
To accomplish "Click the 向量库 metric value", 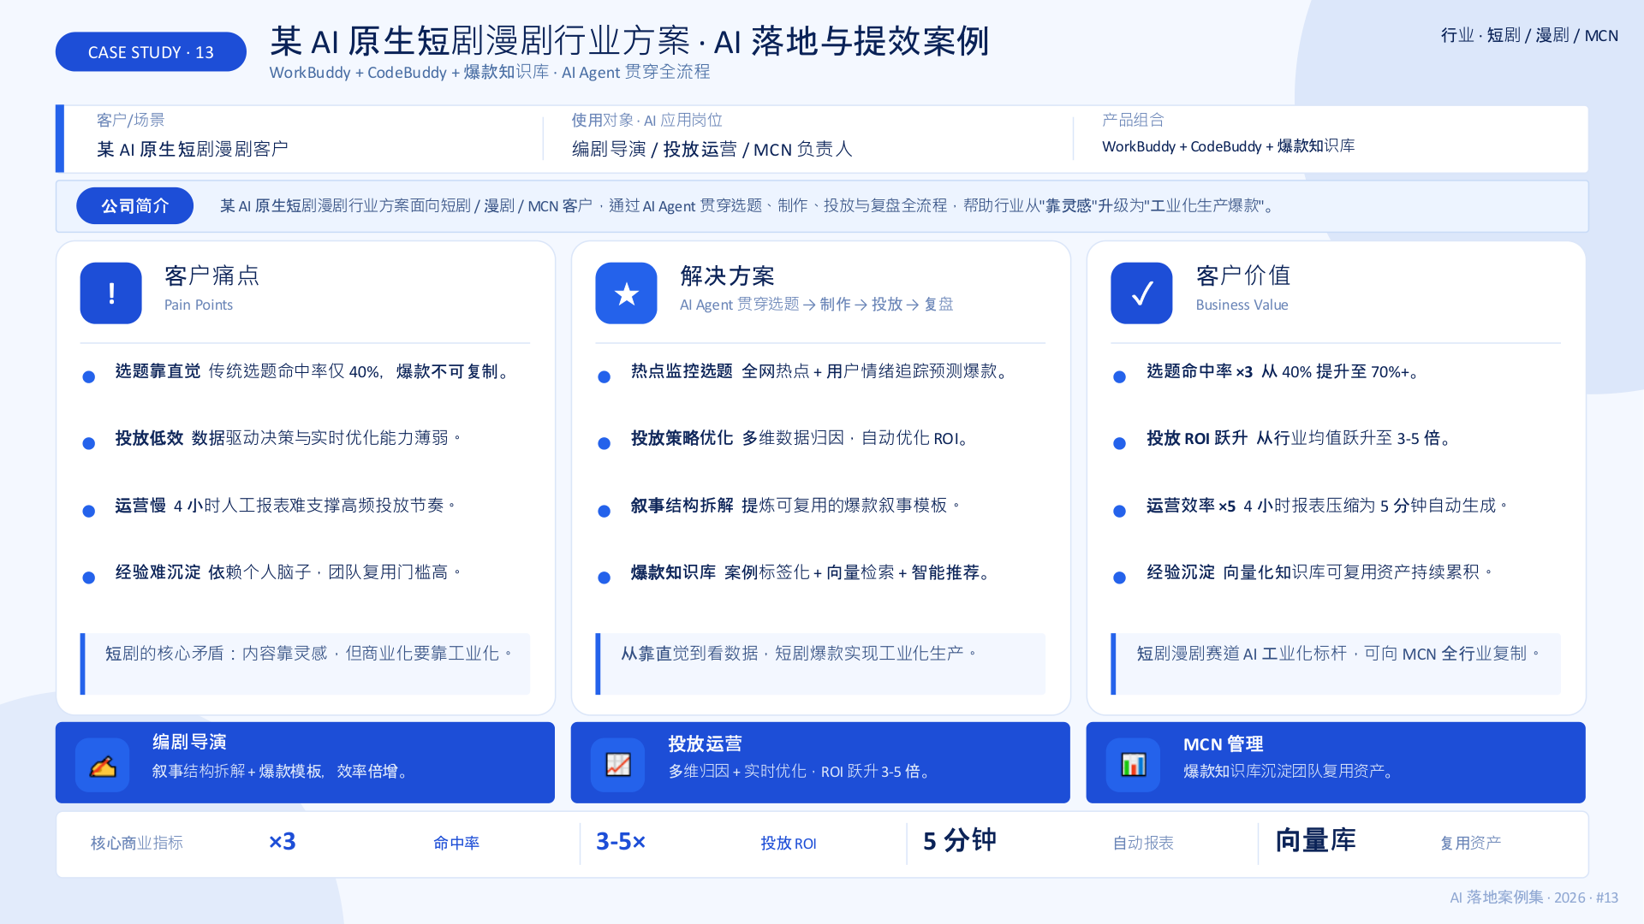I will point(1315,841).
